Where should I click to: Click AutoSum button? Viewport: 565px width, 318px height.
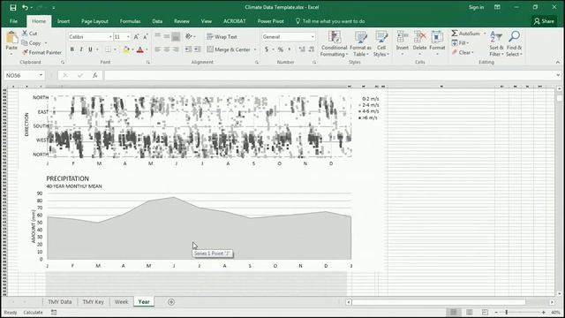coord(466,34)
